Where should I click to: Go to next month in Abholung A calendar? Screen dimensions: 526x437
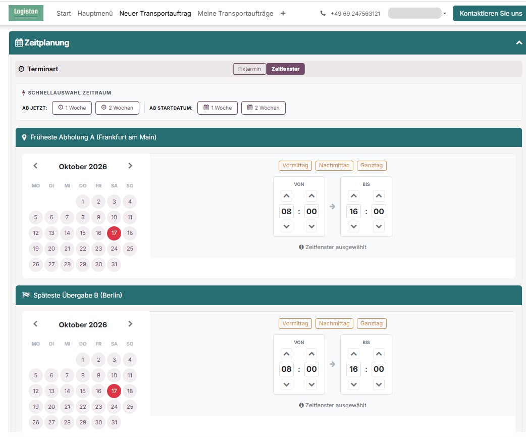[130, 166]
